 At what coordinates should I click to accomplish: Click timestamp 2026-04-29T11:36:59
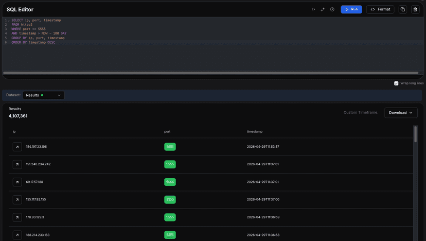pos(263,217)
